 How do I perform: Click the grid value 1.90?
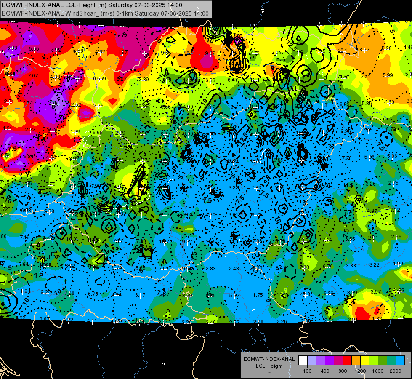pos(399,263)
